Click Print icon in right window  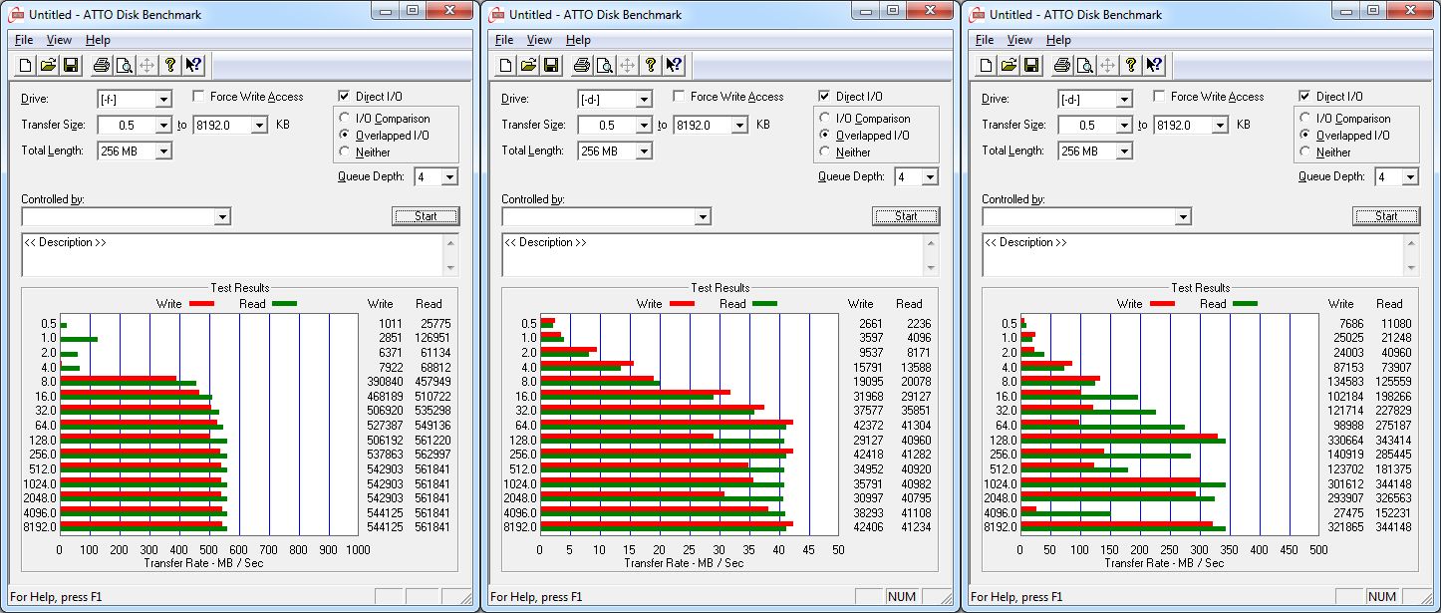(x=1061, y=66)
